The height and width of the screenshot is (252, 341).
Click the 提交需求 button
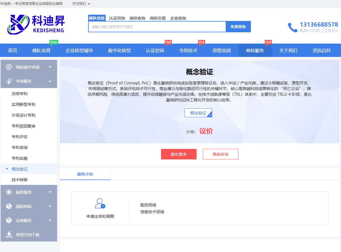(179, 154)
